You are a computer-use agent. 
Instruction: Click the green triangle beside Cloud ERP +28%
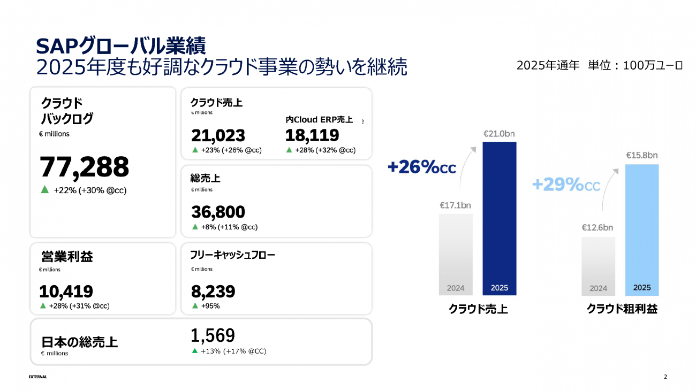[289, 150]
